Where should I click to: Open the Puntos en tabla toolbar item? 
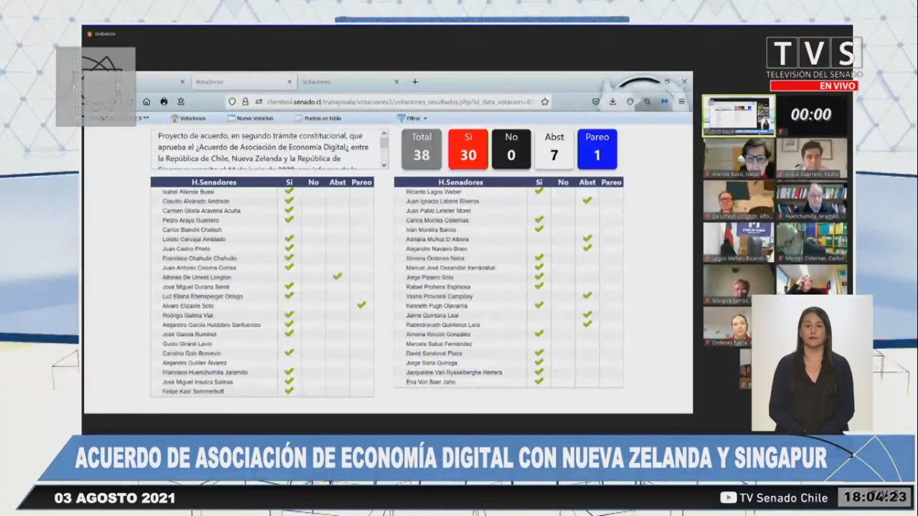(x=318, y=118)
